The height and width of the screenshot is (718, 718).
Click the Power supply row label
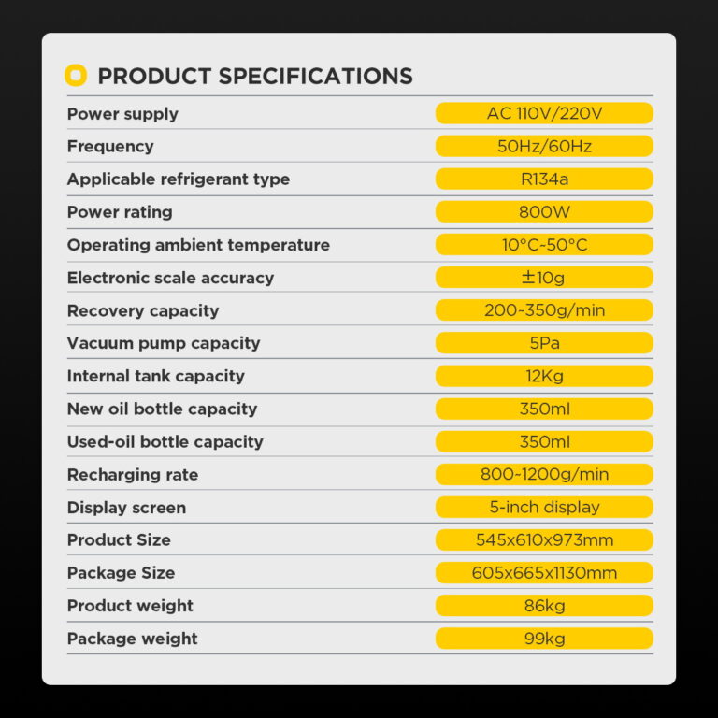122,114
